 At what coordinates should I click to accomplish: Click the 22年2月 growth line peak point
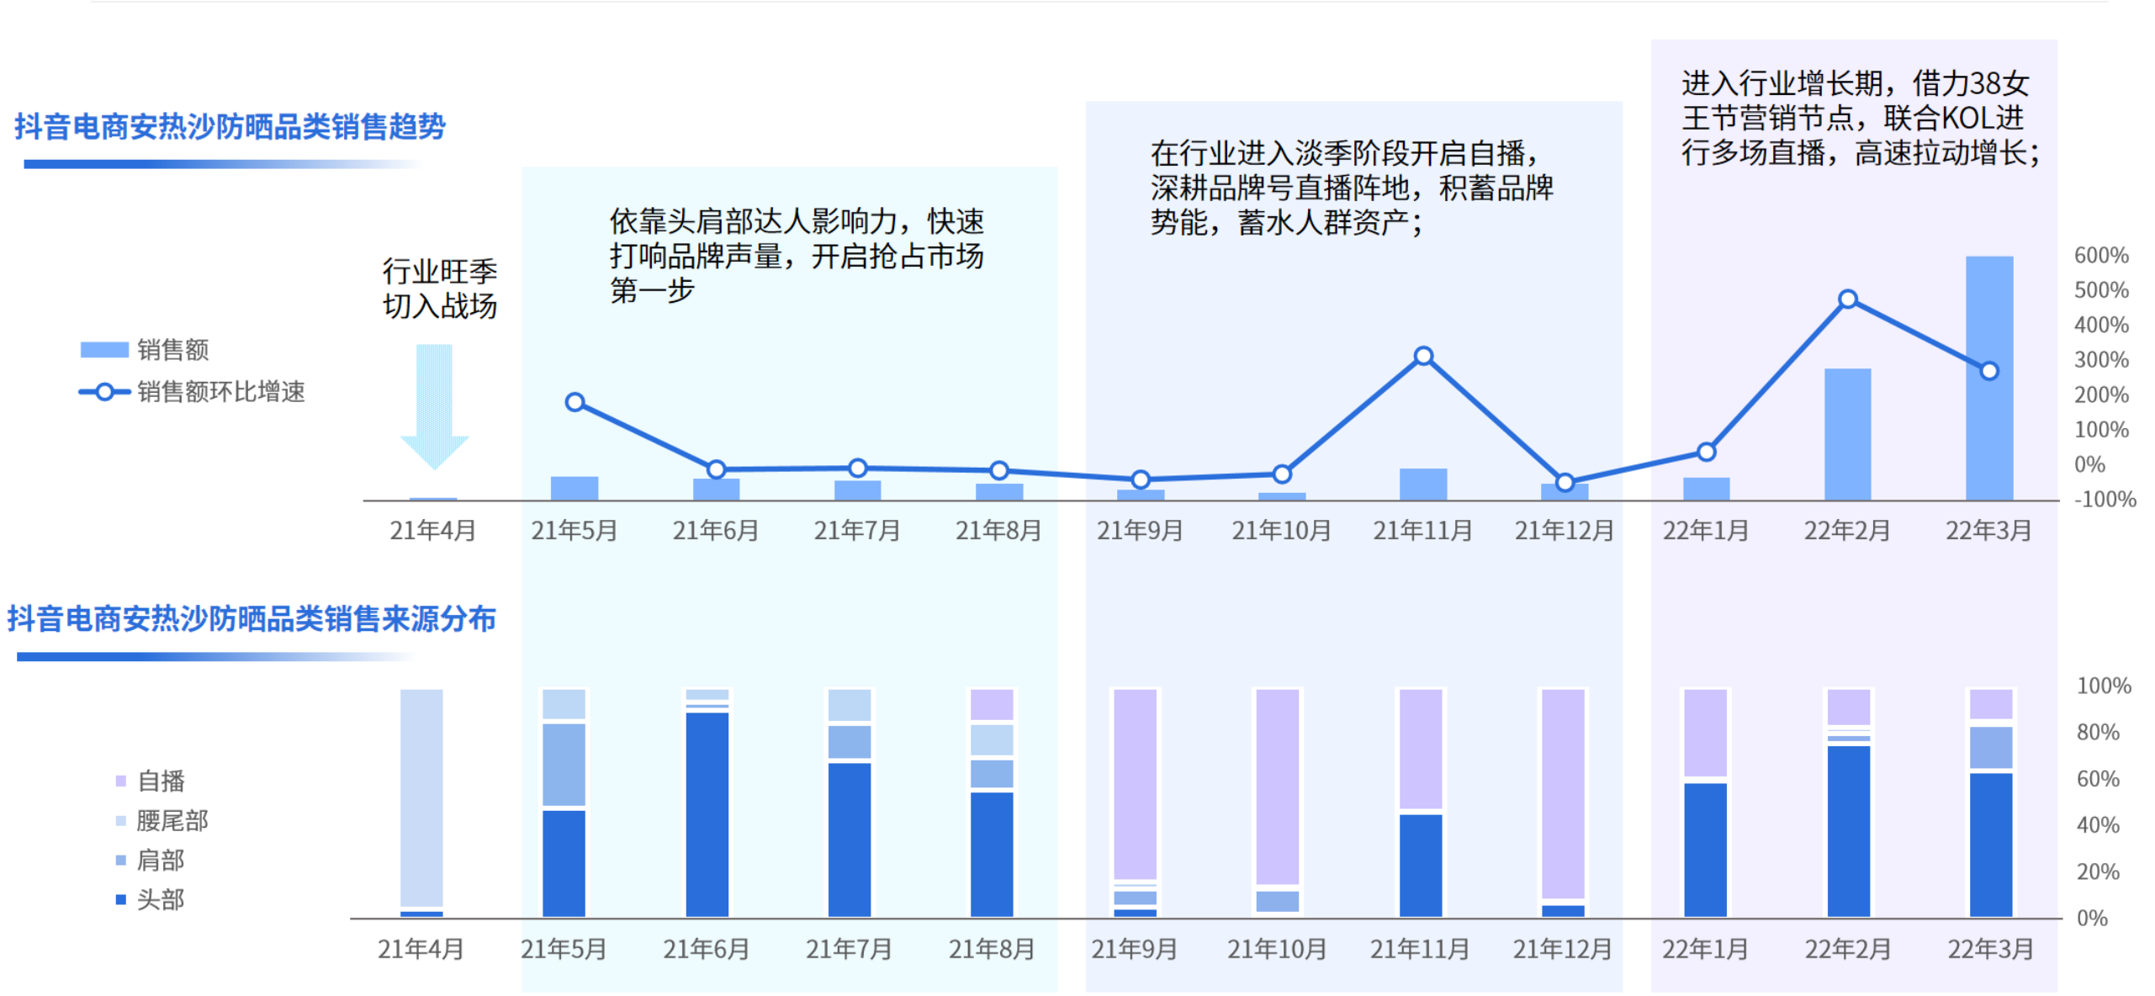(x=1847, y=299)
